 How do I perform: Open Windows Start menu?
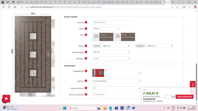click(65, 108)
